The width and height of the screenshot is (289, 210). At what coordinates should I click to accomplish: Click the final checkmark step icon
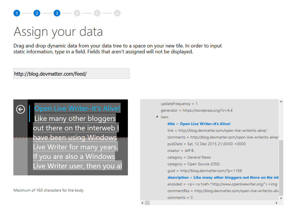(117, 13)
